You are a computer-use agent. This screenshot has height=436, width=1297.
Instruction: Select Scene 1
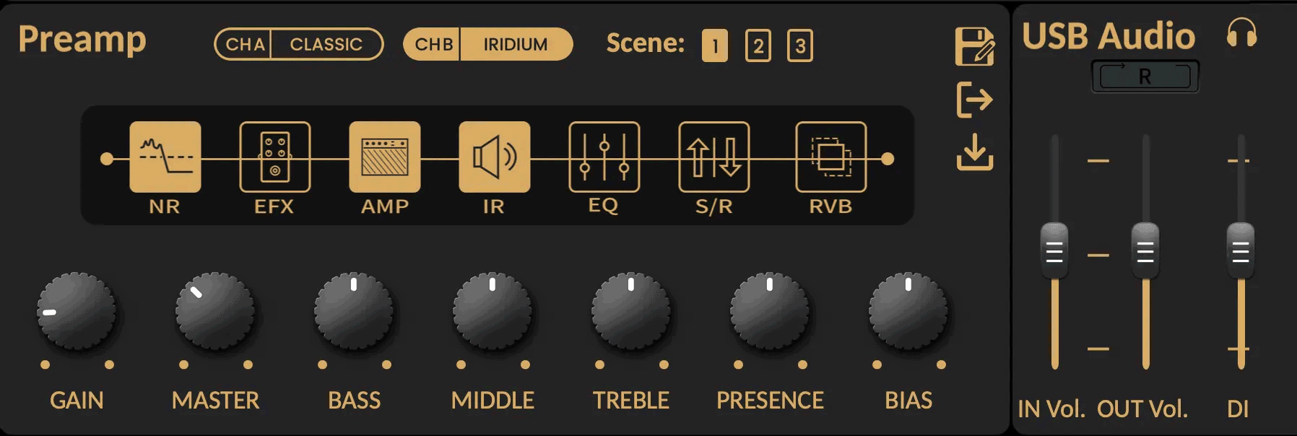[714, 46]
